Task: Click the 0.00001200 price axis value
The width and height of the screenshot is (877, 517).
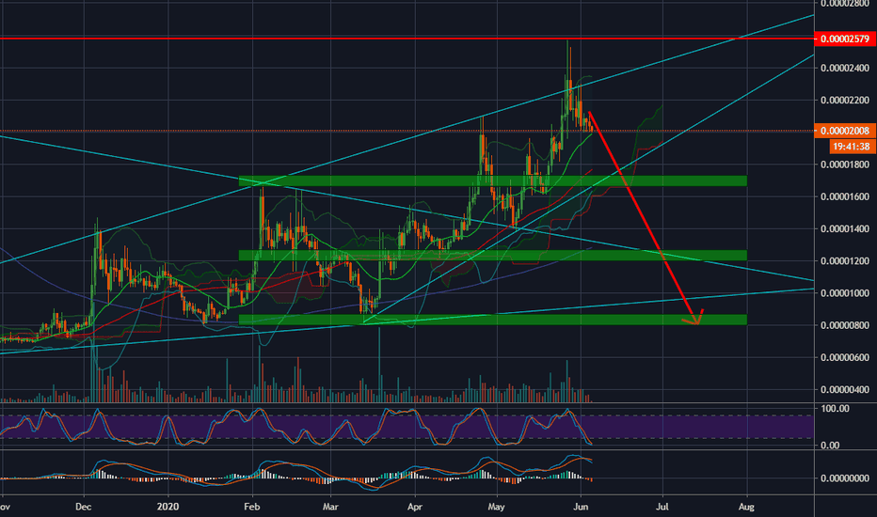Action: (845, 261)
